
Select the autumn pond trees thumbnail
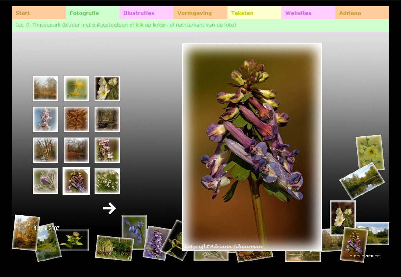77,150
